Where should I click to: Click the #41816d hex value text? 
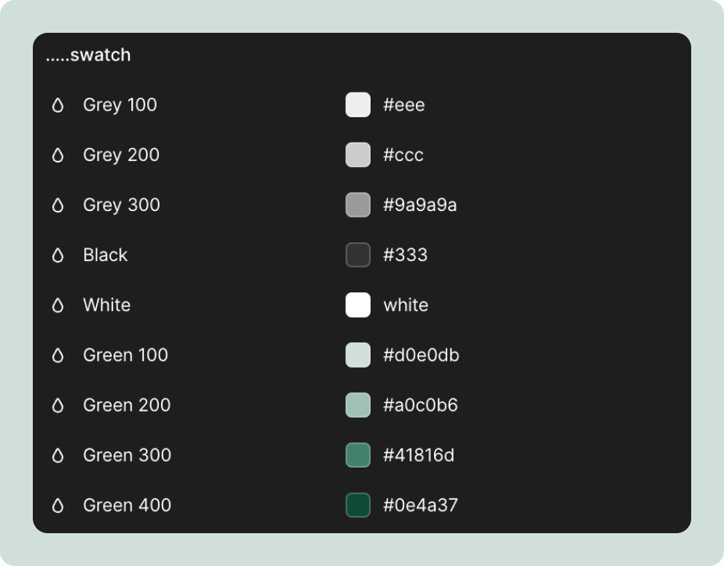(419, 455)
